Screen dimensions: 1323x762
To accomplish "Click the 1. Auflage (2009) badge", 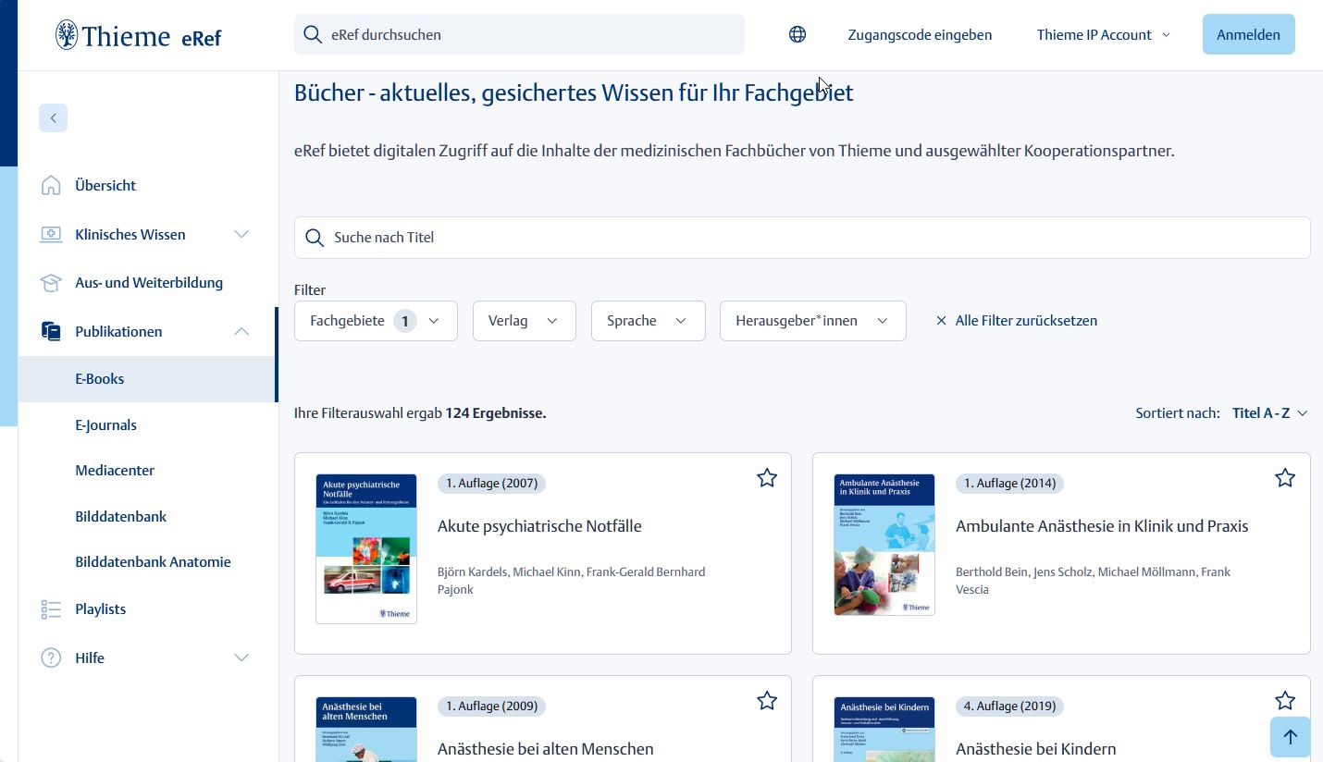I will 491,707.
